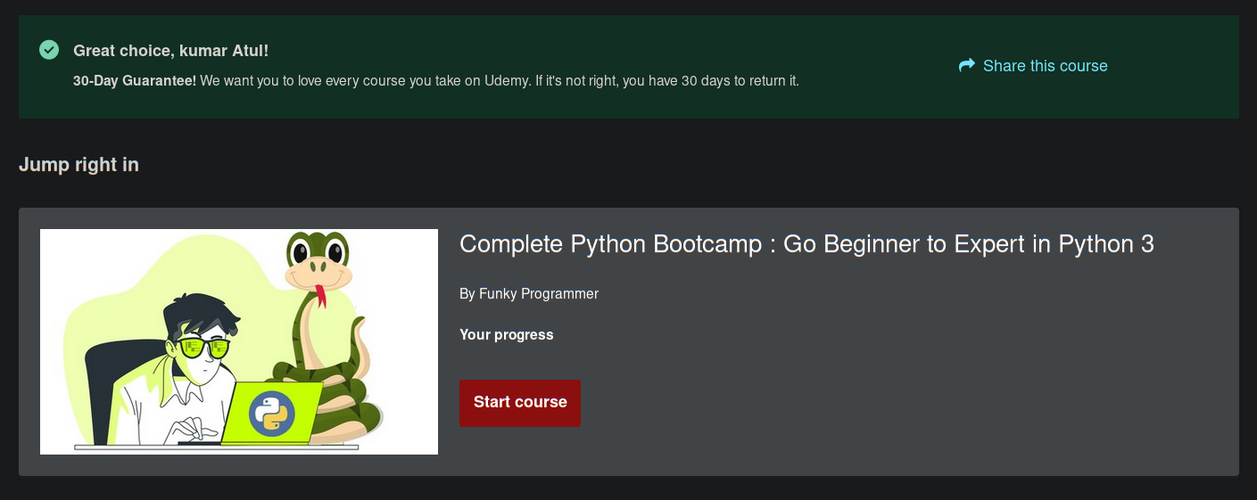Click the bold 30-Day Guarantee! text

[135, 81]
